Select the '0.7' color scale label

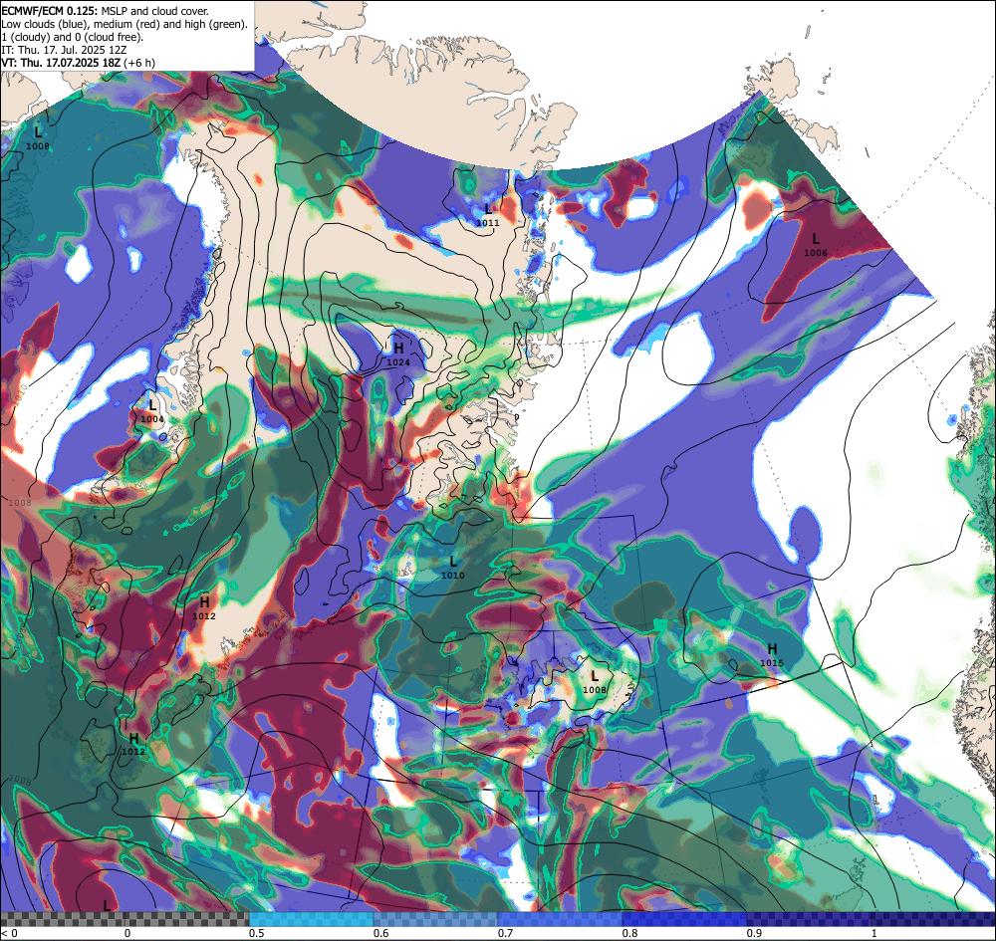tap(506, 933)
